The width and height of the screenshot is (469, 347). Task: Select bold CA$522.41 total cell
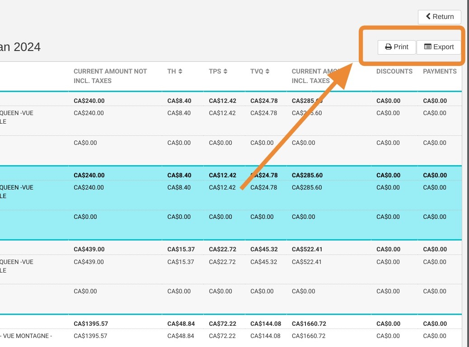coord(307,250)
